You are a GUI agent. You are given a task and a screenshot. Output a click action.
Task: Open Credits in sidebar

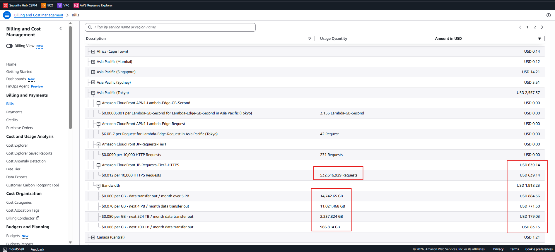pos(12,120)
